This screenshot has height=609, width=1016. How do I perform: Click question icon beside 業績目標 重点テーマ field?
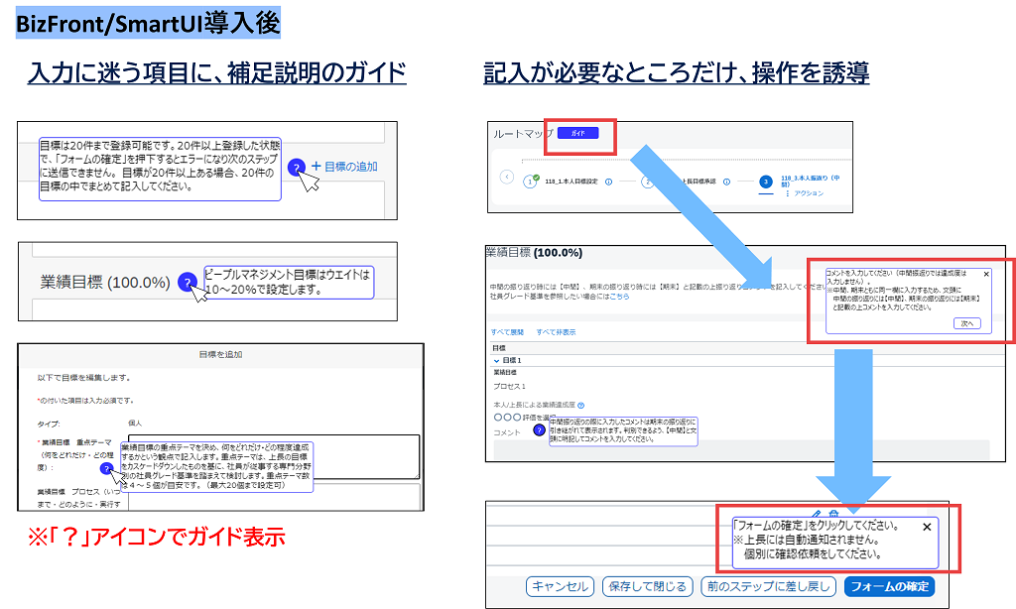[x=107, y=468]
